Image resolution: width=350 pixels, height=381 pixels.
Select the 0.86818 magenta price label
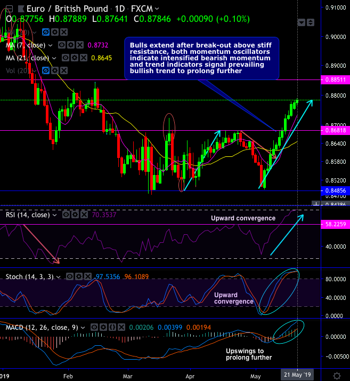(335, 131)
